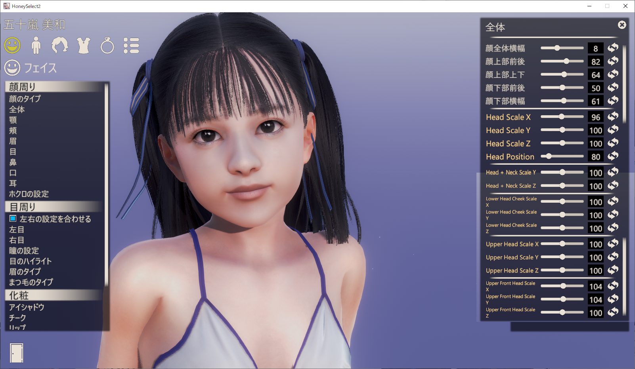
Task: Open the 眉 settings entry
Action: (13, 141)
